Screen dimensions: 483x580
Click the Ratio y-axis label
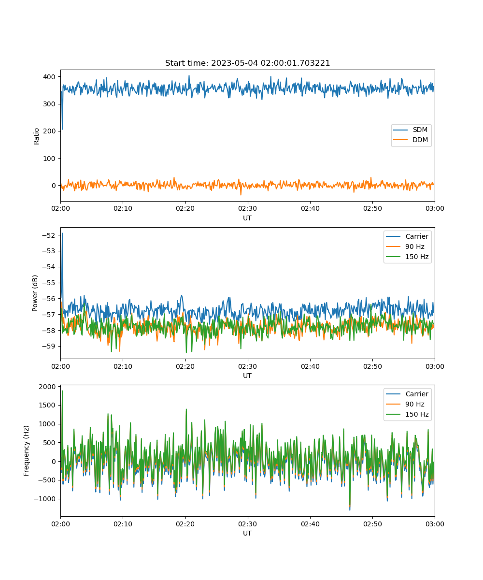pyautogui.click(x=36, y=135)
